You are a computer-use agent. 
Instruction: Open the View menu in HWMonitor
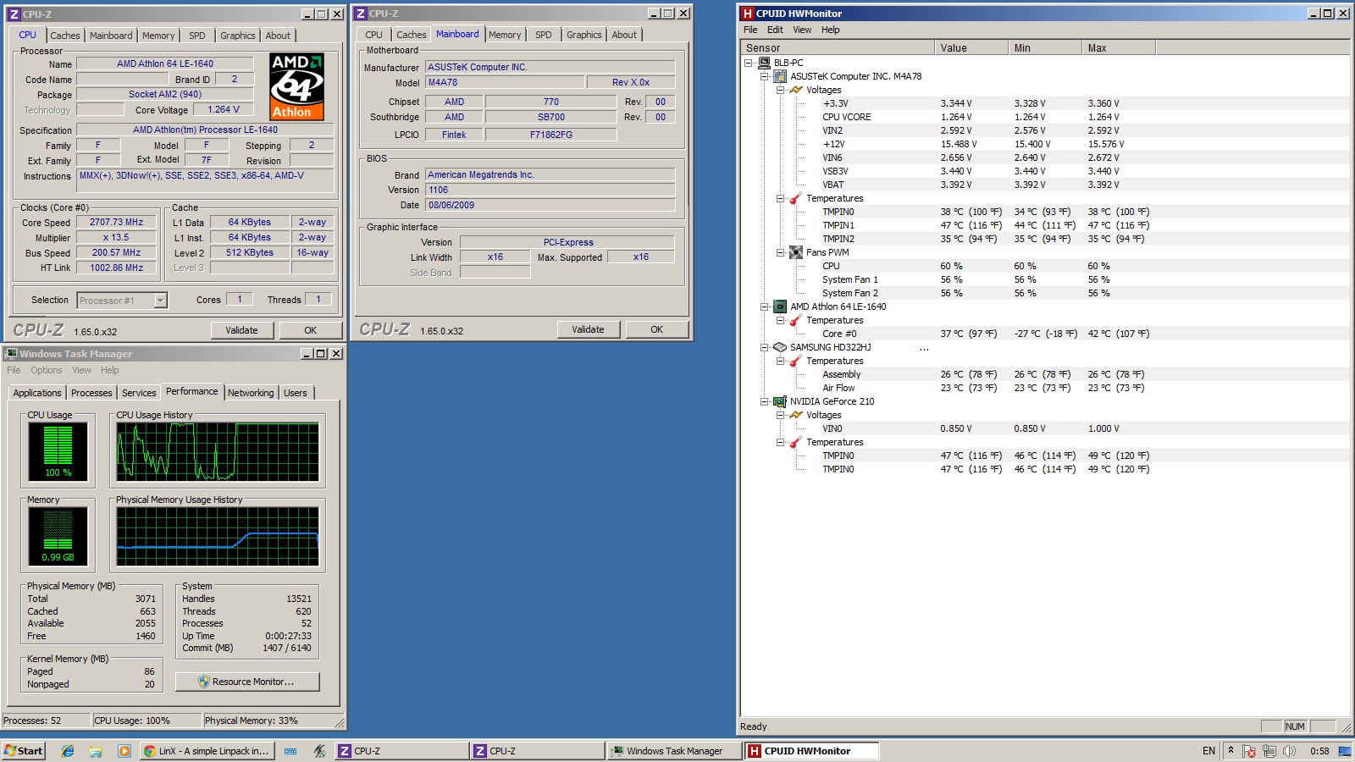[802, 30]
